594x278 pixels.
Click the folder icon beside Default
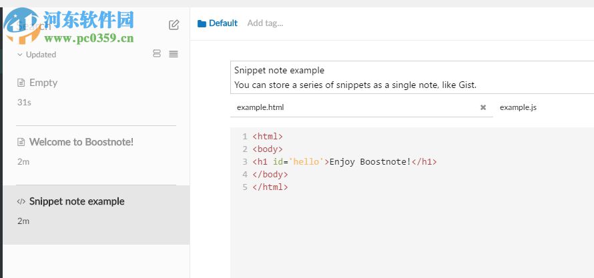202,23
